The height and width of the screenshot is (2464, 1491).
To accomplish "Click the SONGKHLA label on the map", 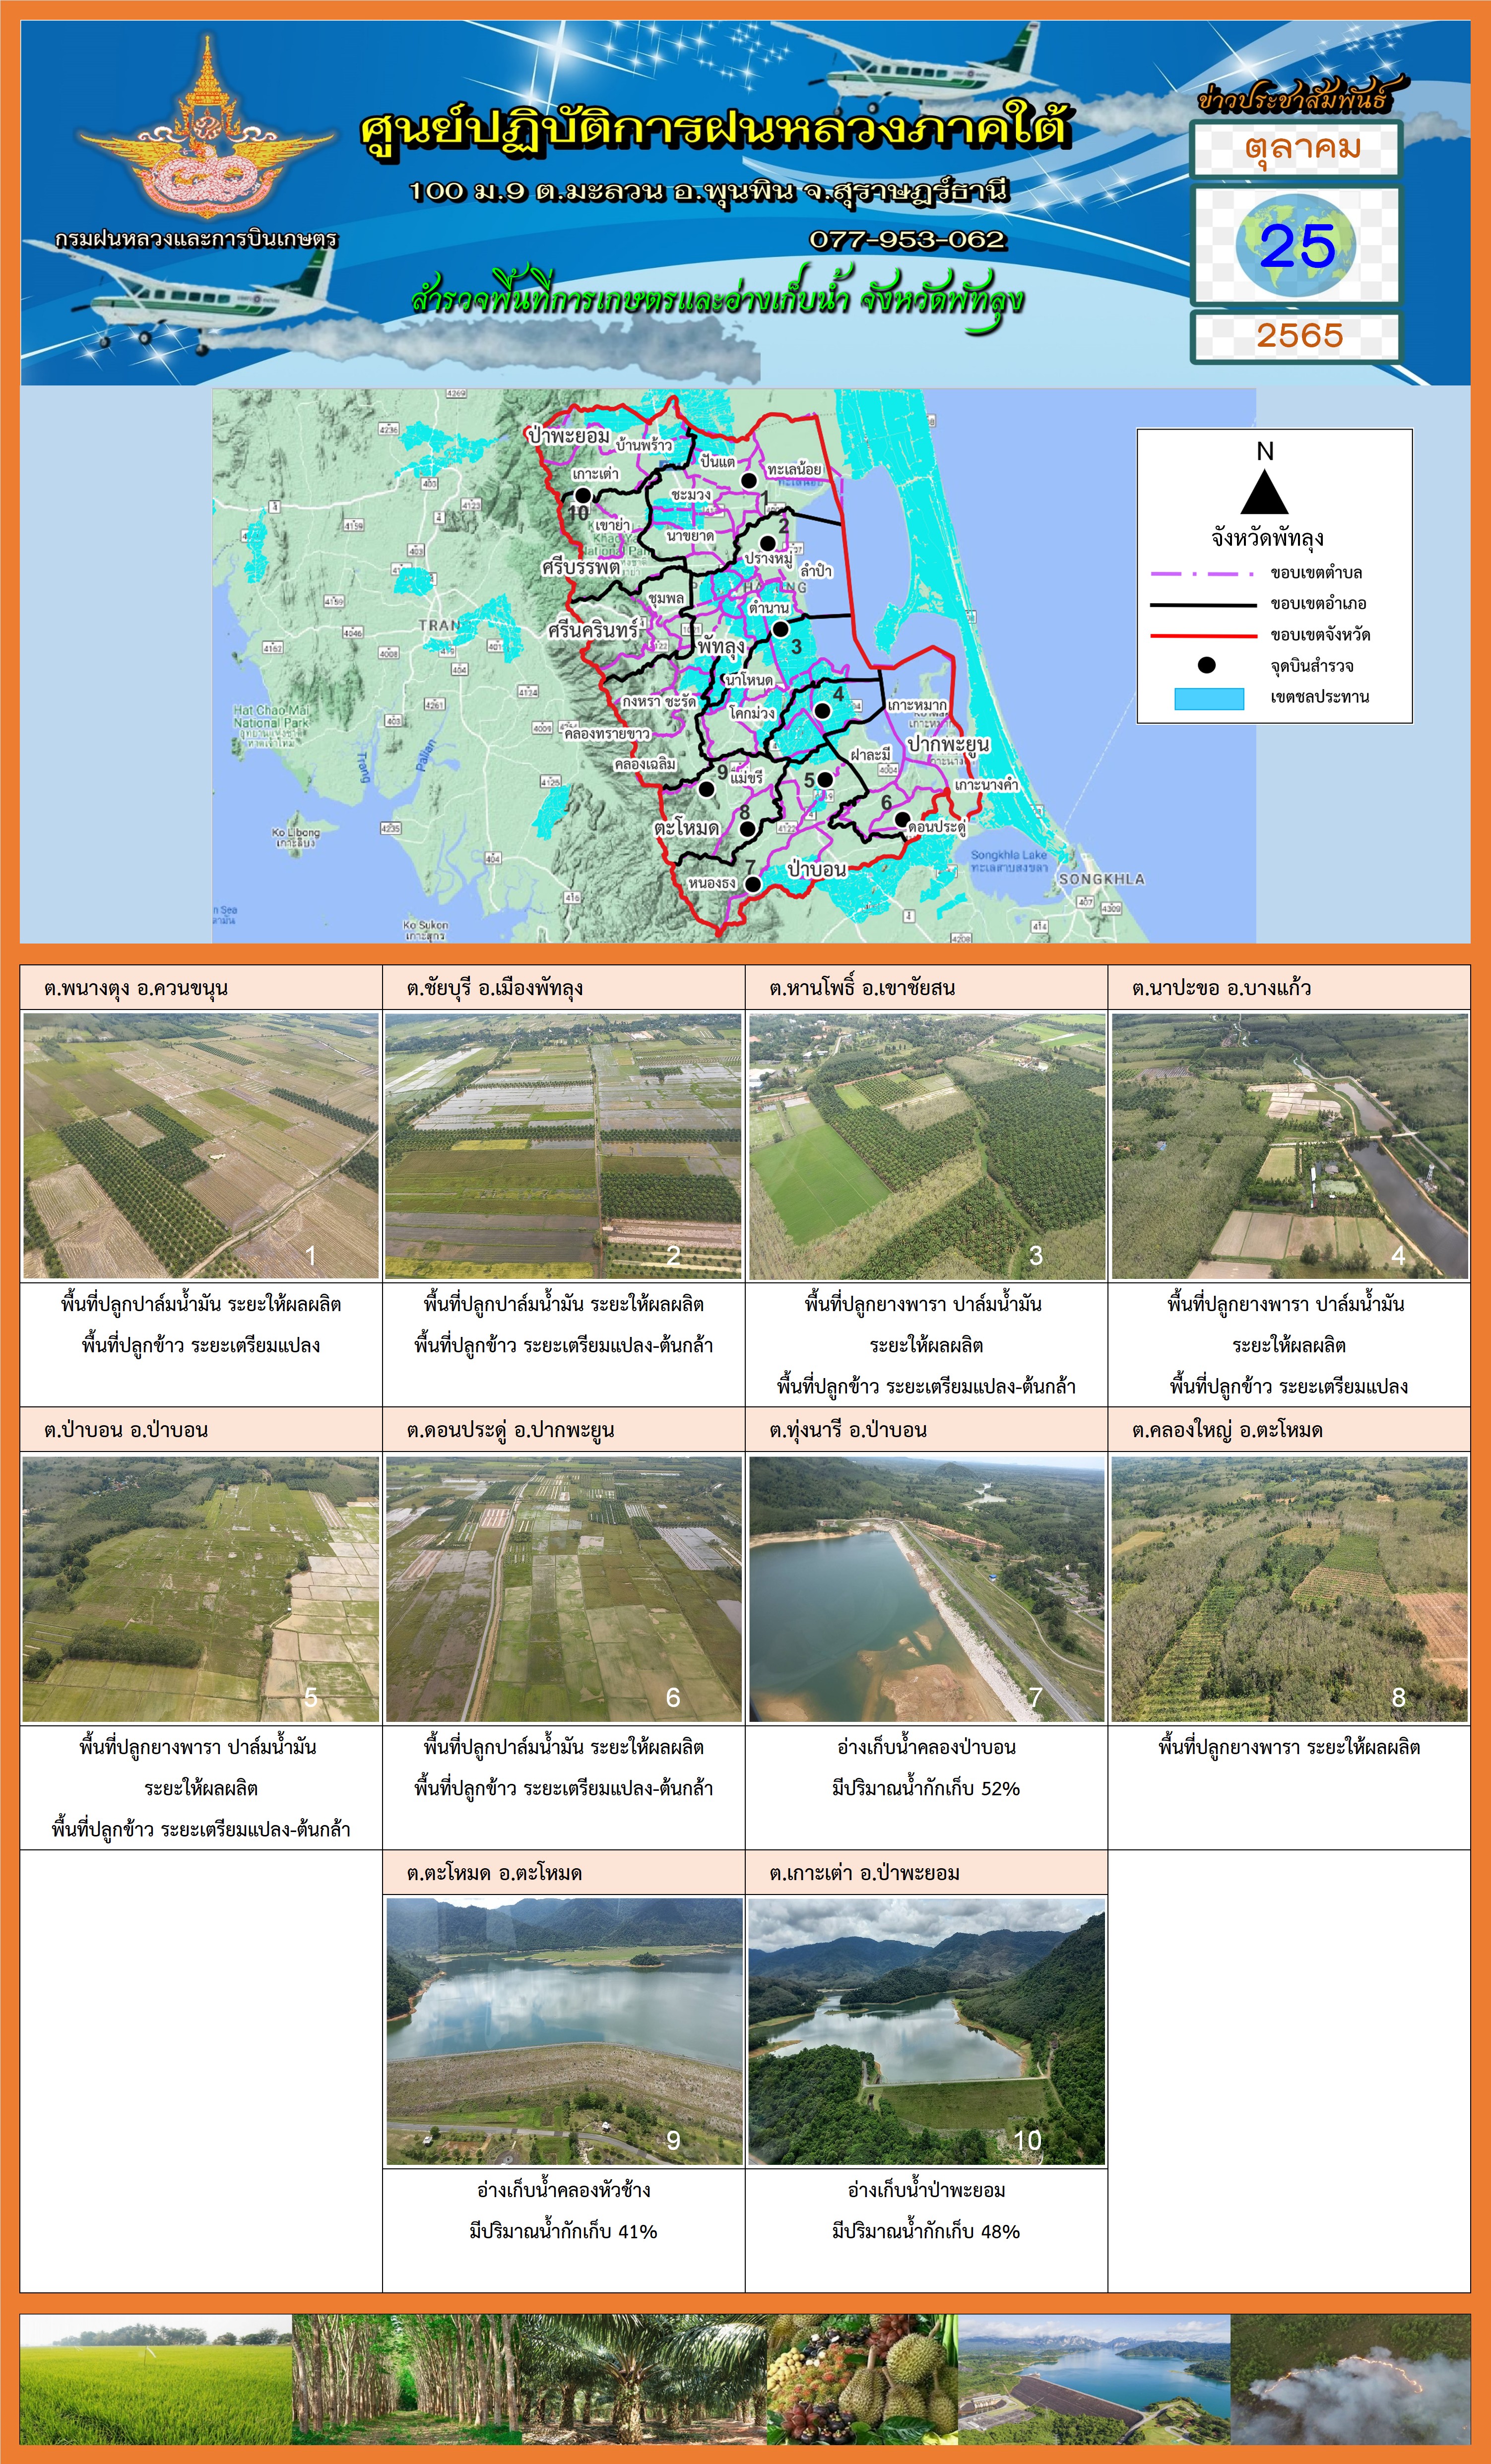I will 1101,879.
